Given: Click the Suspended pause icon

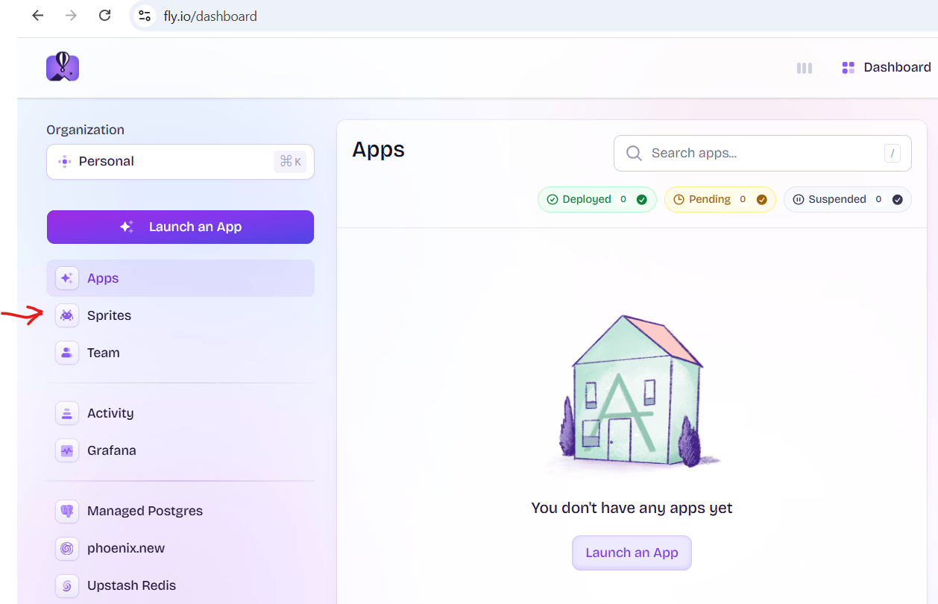Looking at the screenshot, I should [x=799, y=200].
